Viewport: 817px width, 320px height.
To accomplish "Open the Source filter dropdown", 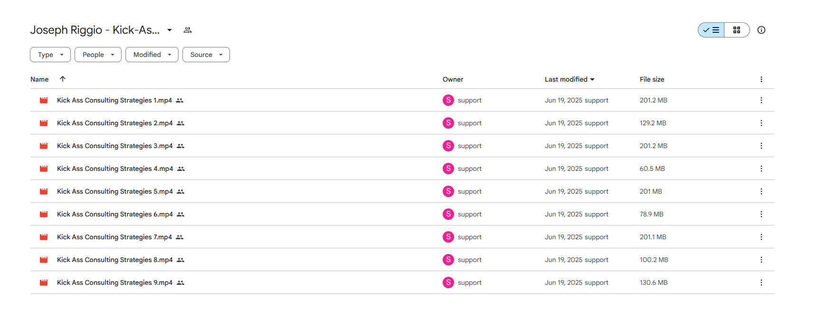I will [206, 55].
